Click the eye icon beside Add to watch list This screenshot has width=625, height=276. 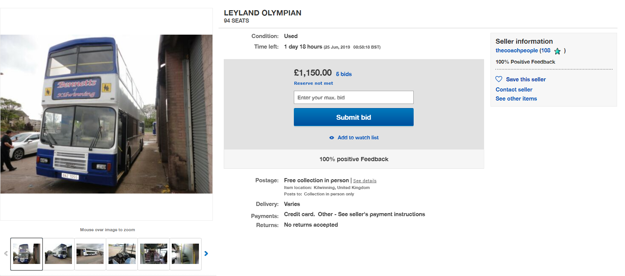[x=332, y=138]
